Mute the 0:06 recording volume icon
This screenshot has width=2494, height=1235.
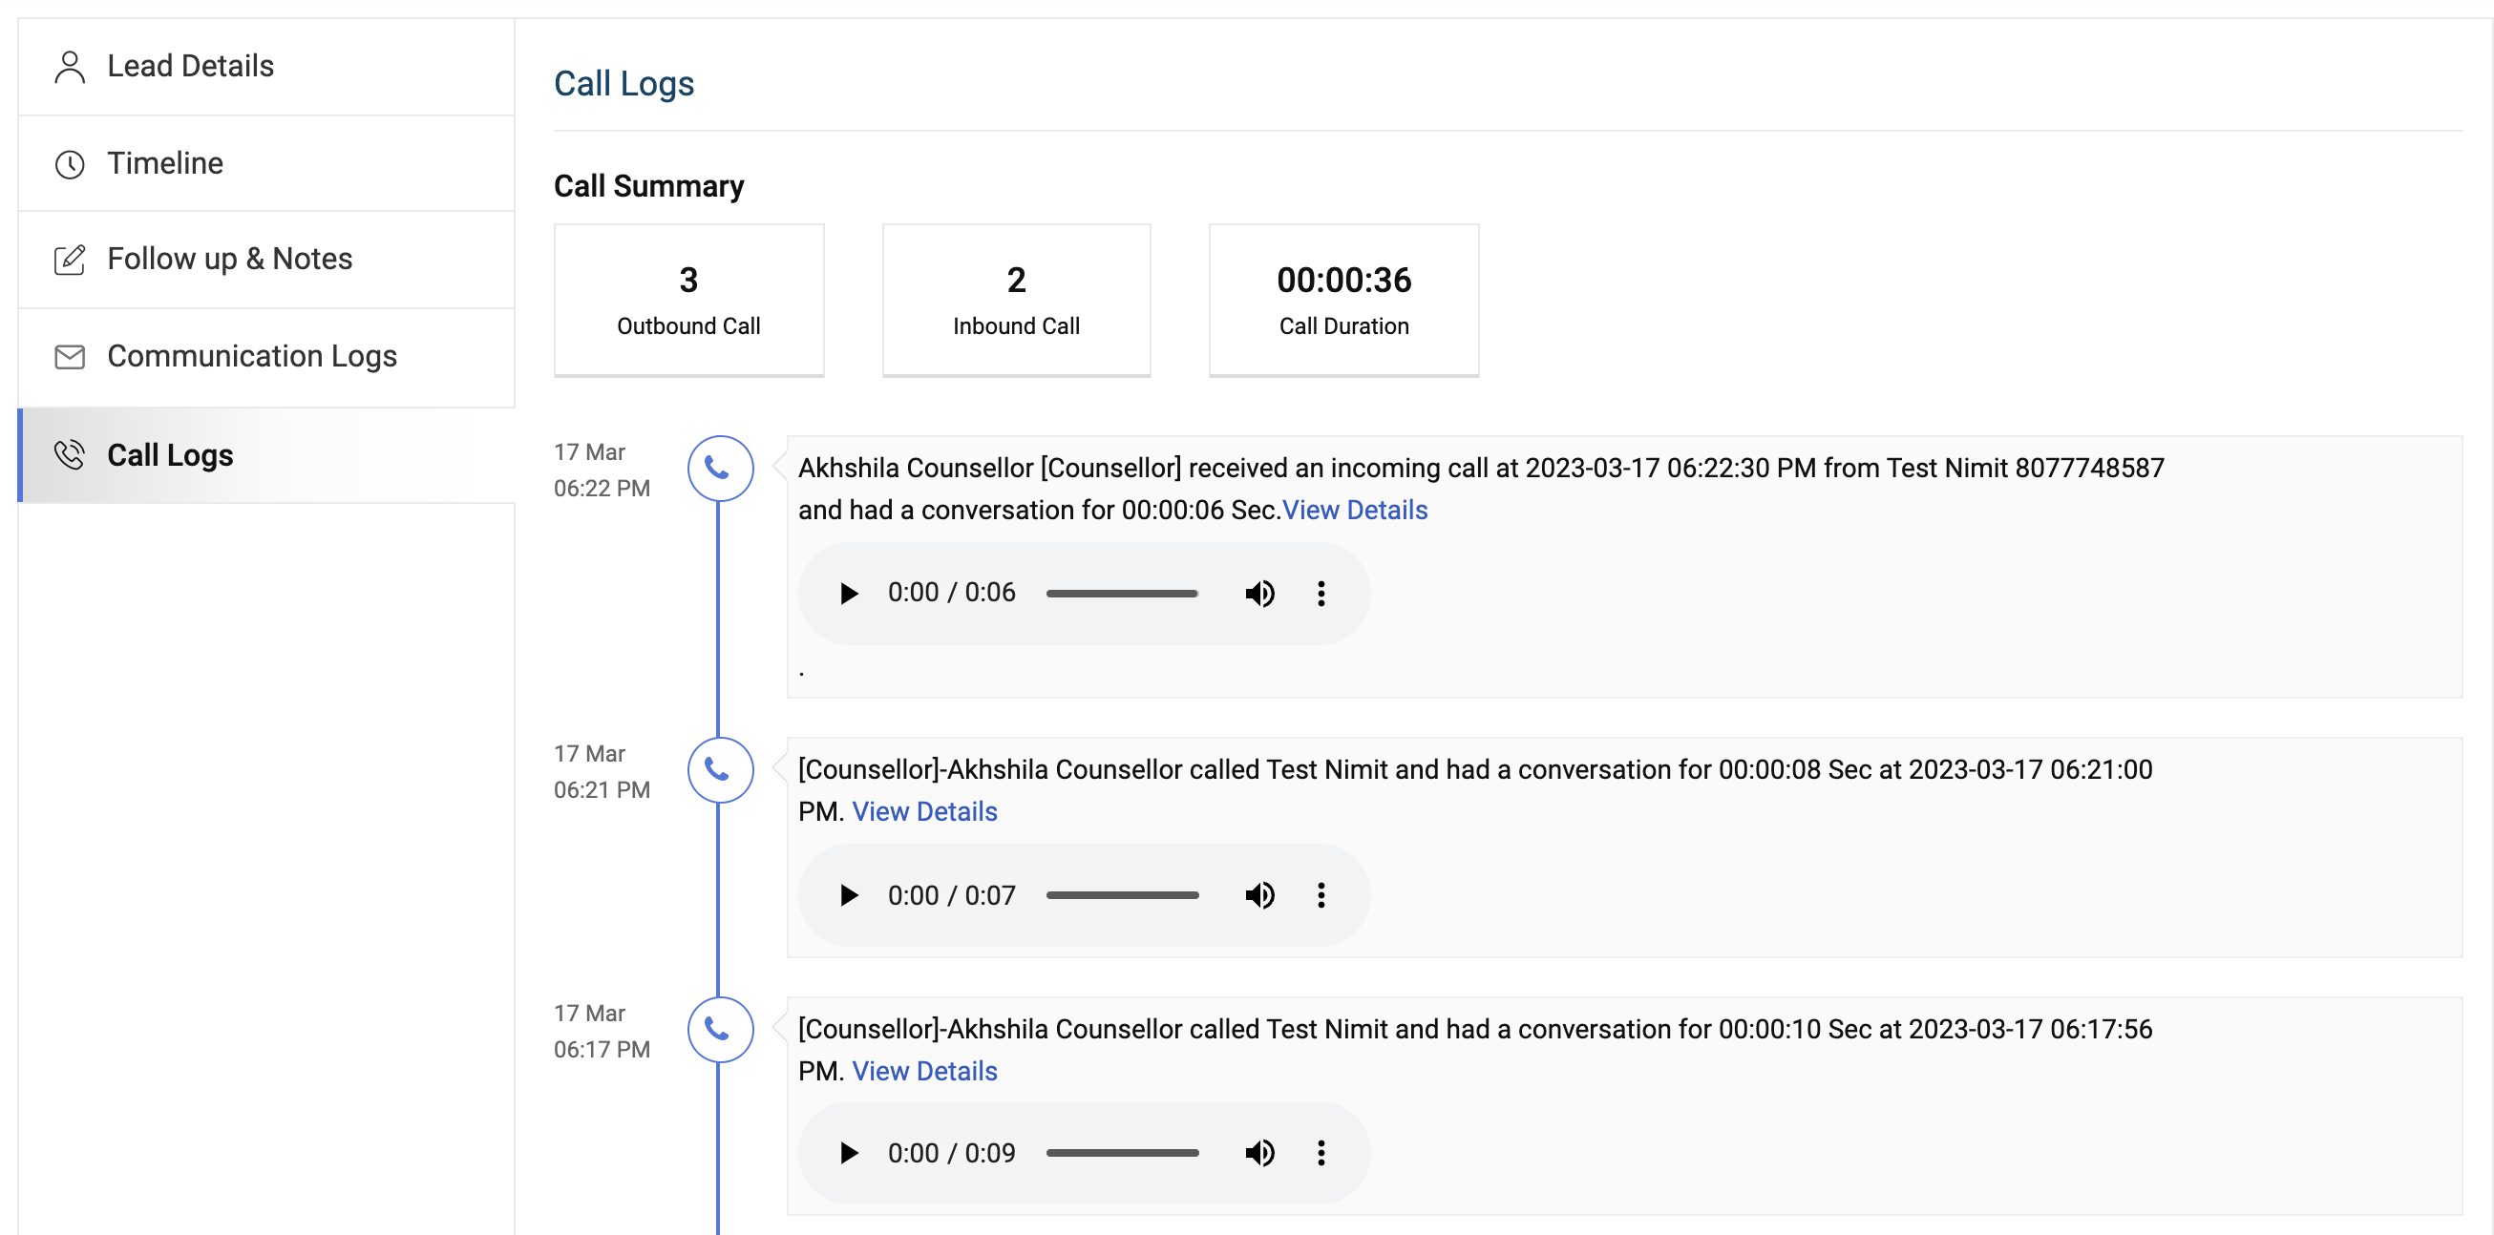[x=1259, y=594]
